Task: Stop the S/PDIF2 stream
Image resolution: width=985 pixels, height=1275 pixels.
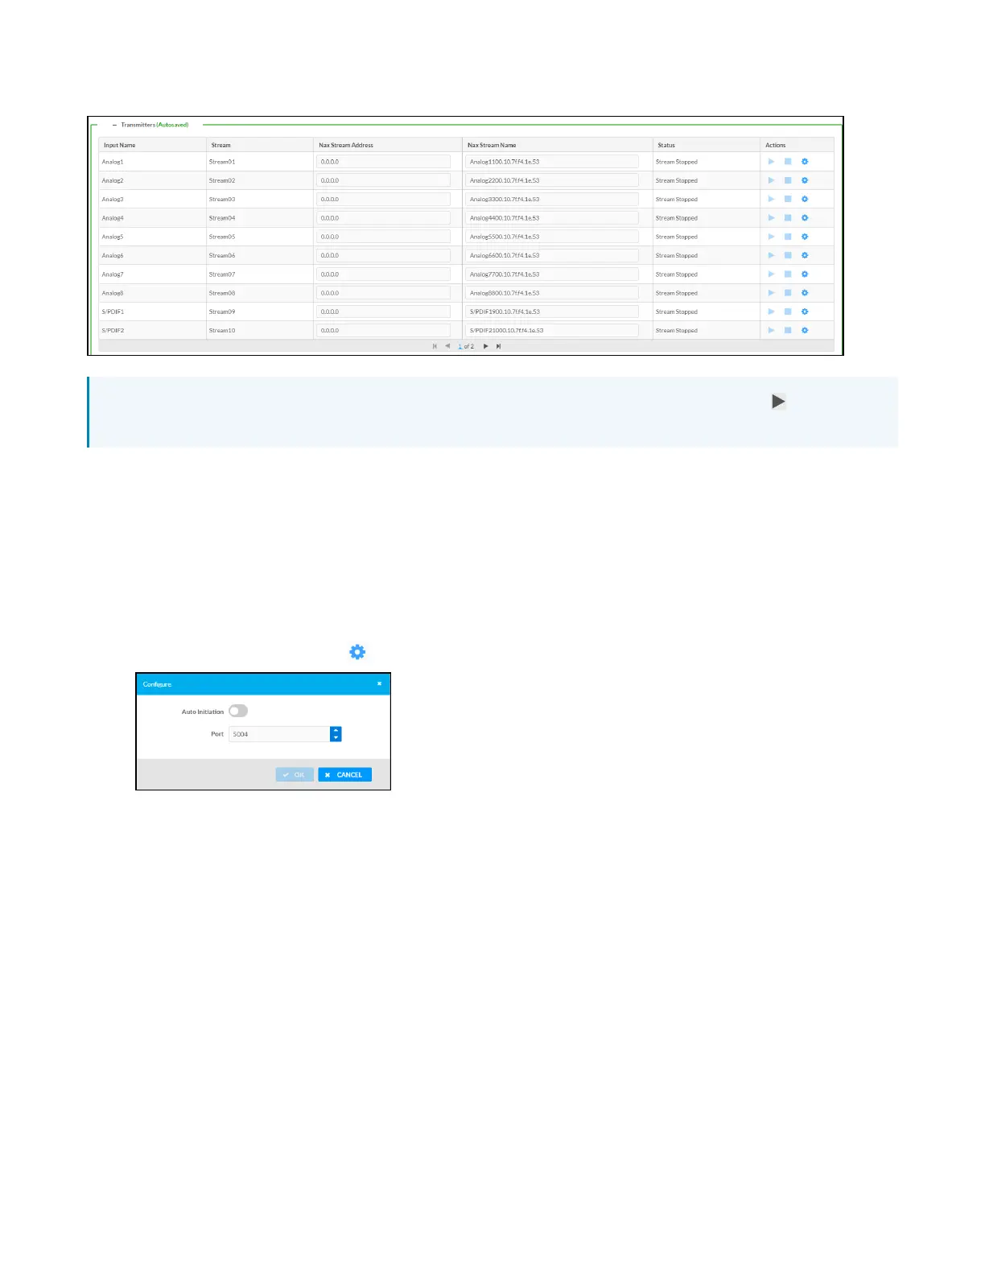Action: pos(788,330)
